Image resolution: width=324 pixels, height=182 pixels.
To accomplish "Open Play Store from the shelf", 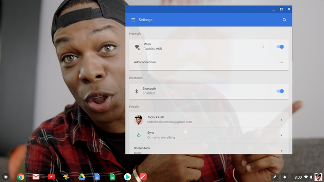I will 127,177.
